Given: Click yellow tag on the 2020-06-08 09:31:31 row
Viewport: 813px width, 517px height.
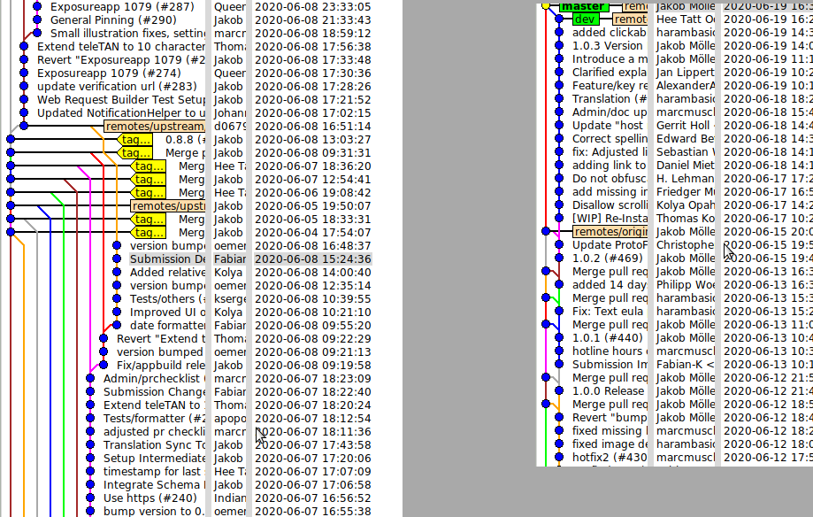Looking at the screenshot, I should click(134, 152).
